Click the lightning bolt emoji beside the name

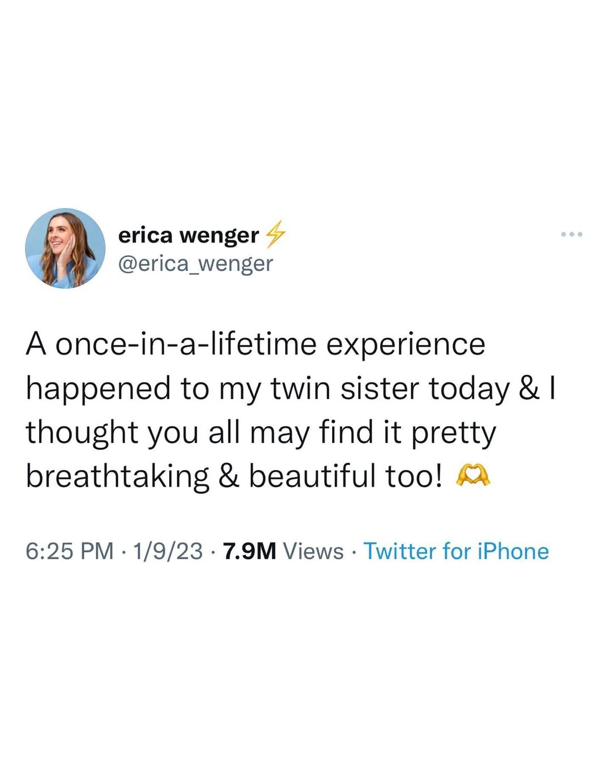pyautogui.click(x=275, y=235)
